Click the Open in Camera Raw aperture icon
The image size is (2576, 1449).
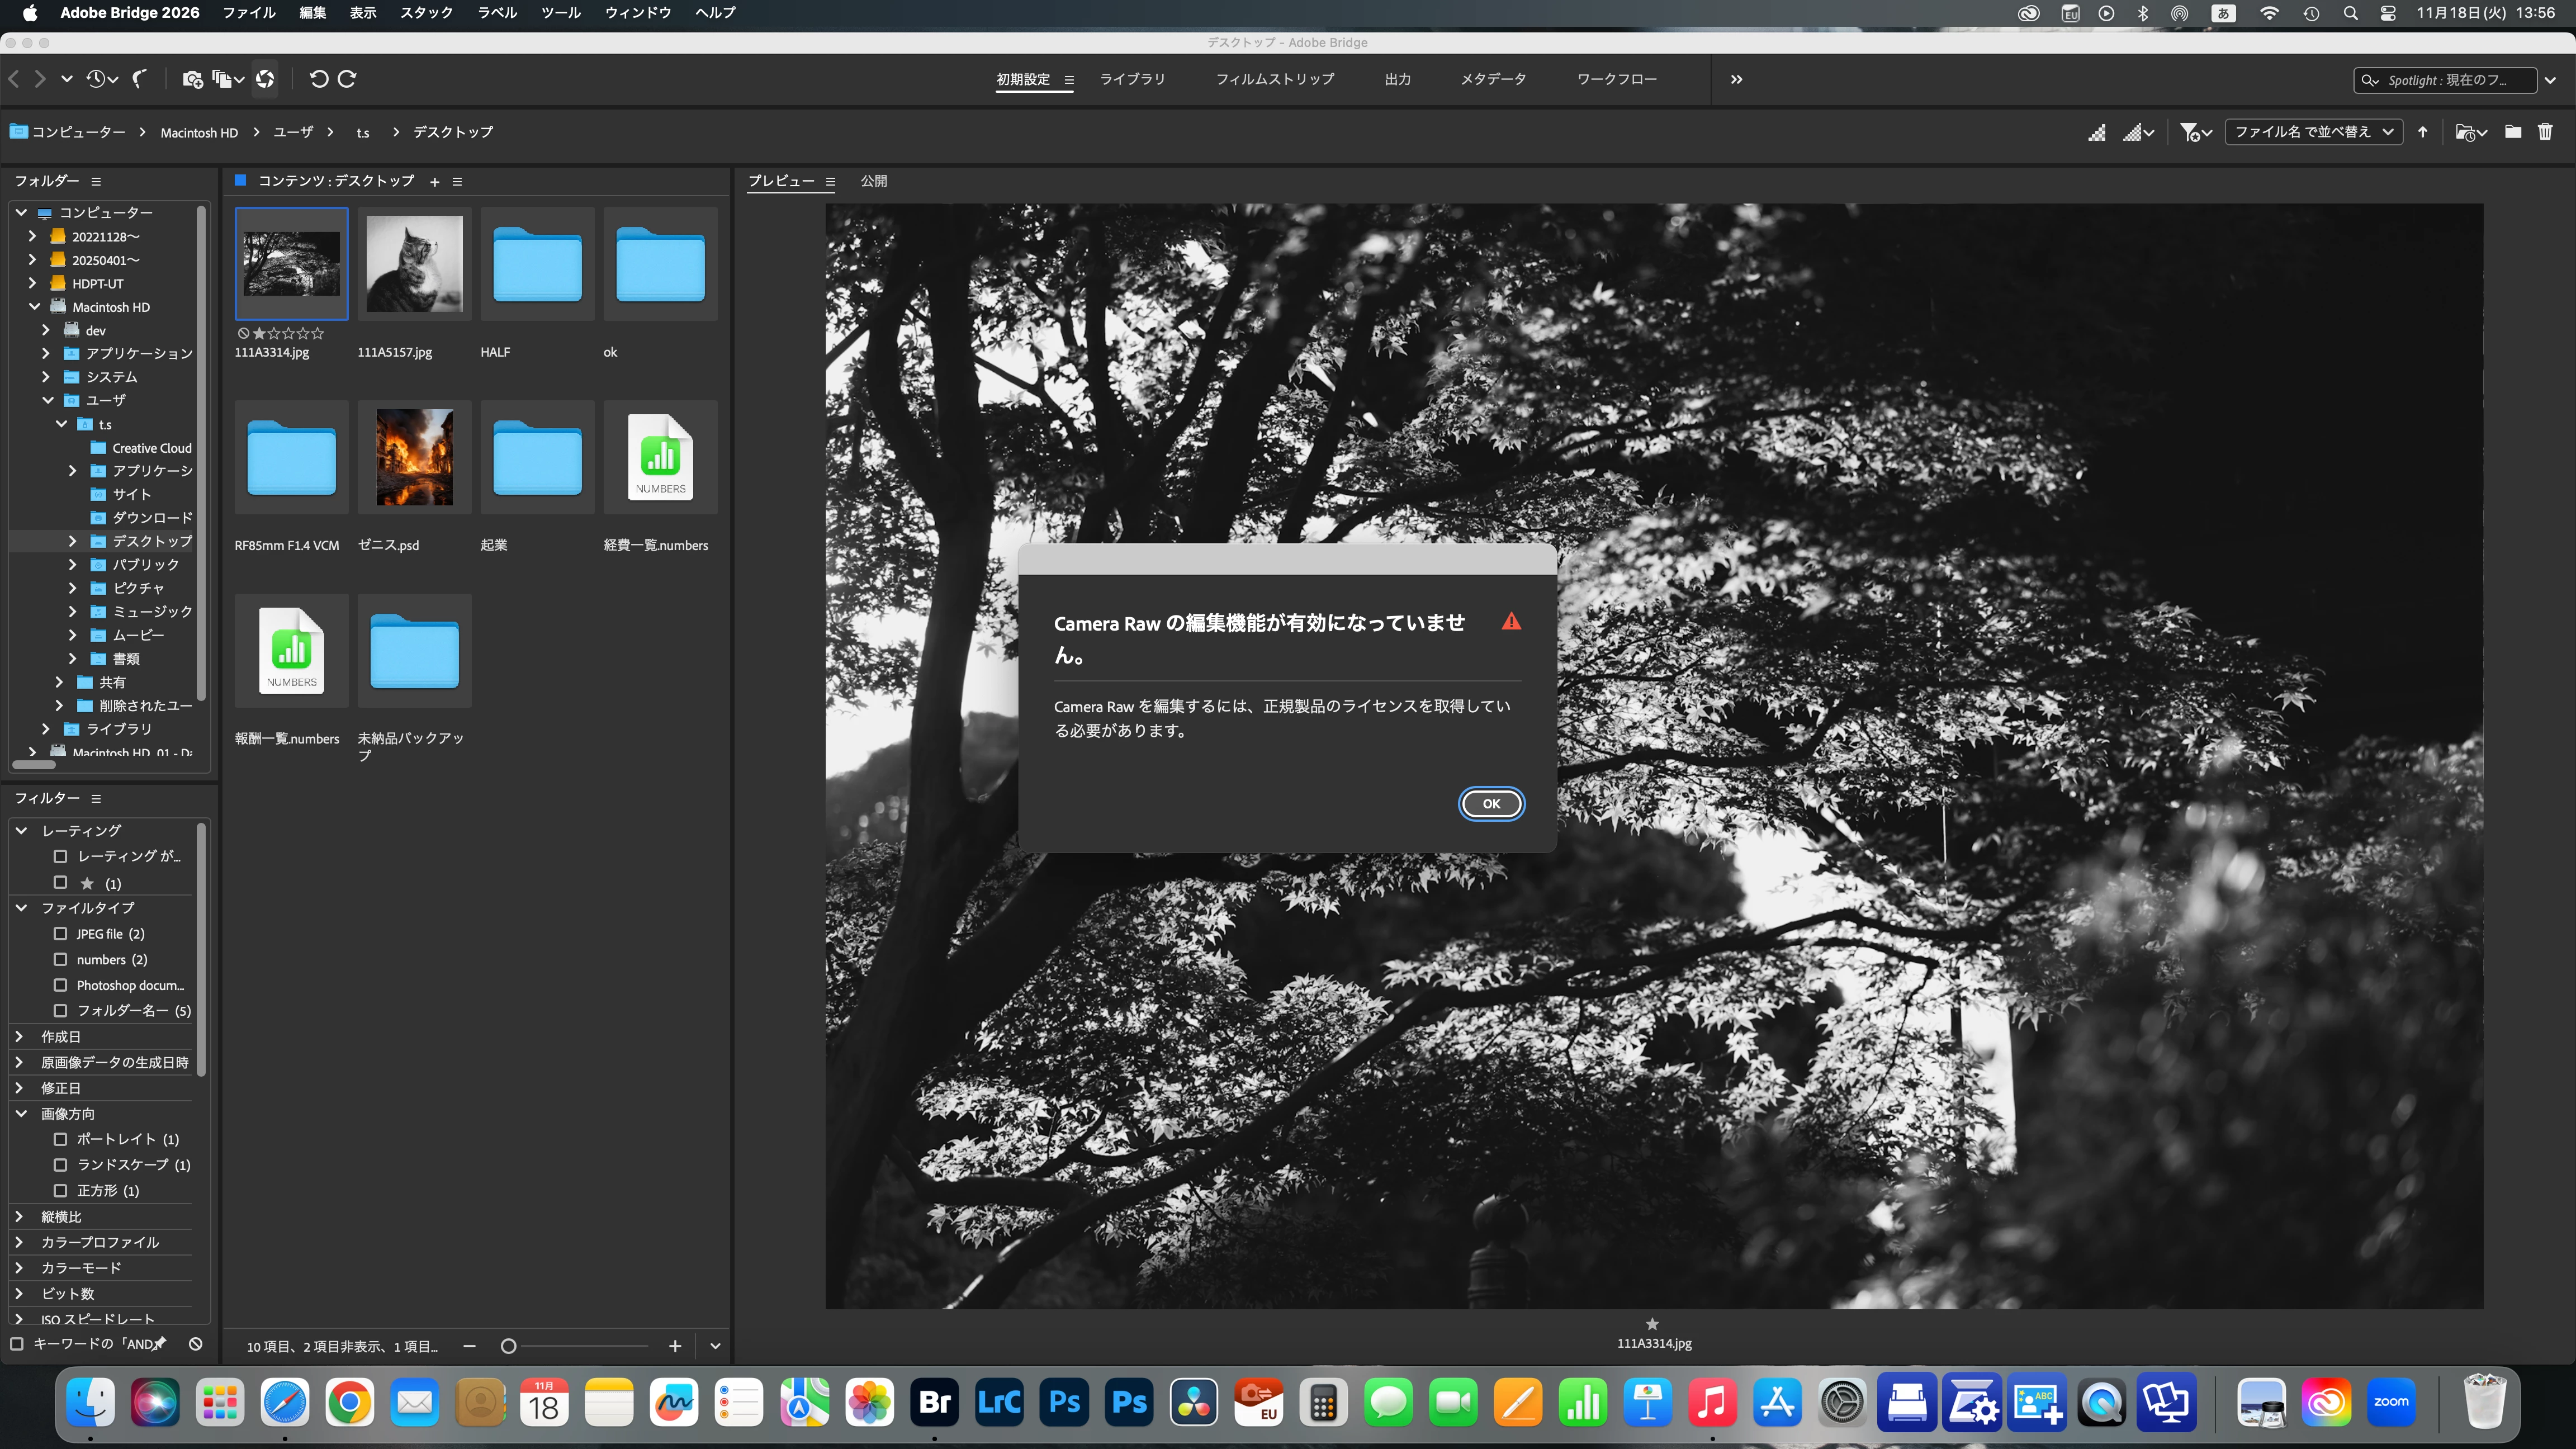pyautogui.click(x=265, y=79)
